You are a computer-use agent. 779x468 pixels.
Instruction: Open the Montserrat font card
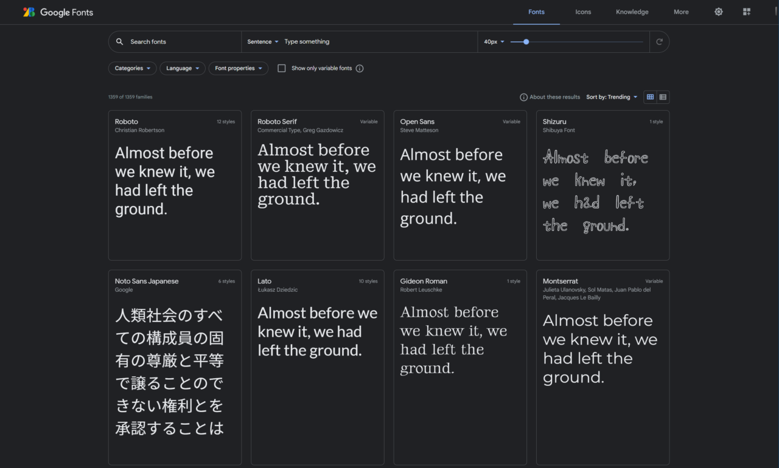click(603, 368)
